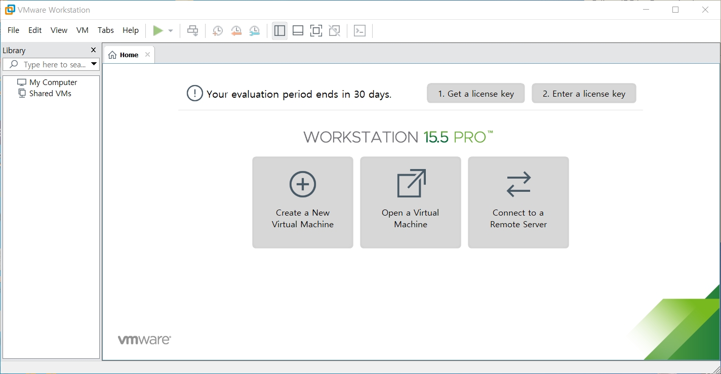Image resolution: width=721 pixels, height=374 pixels.
Task: Click the Revert to snapshot icon
Action: pos(236,31)
